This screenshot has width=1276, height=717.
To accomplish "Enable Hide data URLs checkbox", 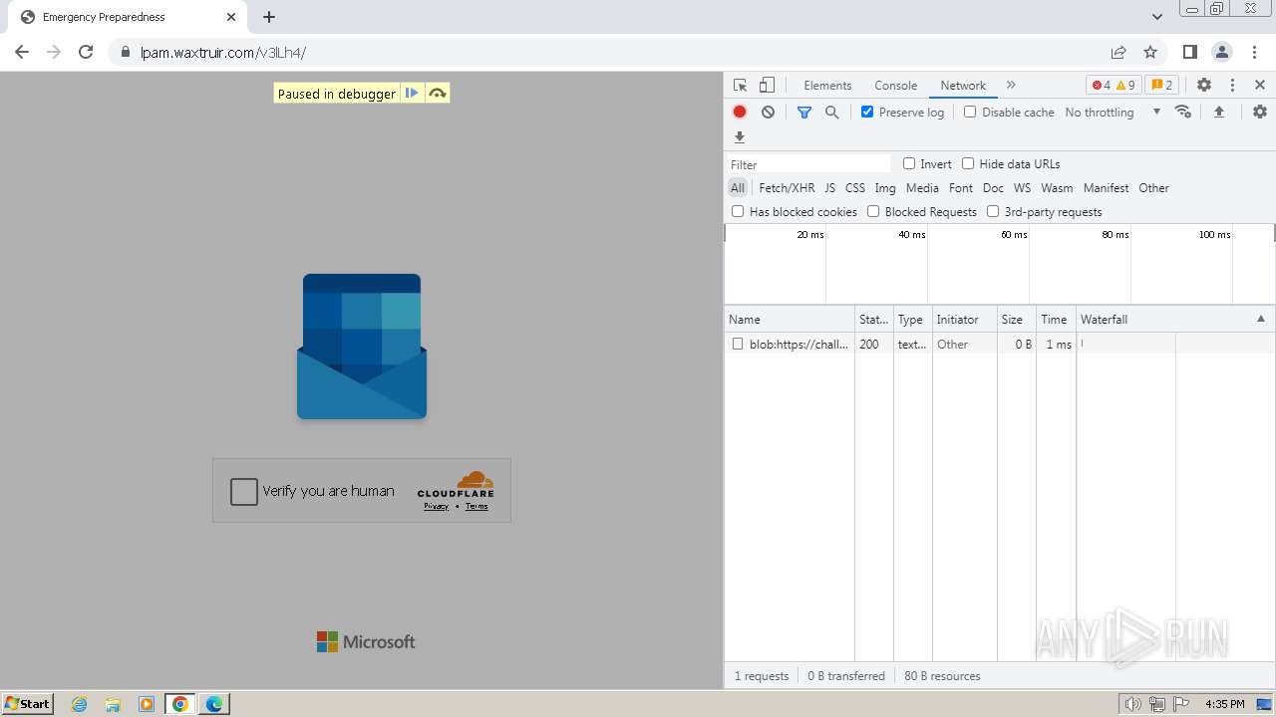I will click(968, 163).
